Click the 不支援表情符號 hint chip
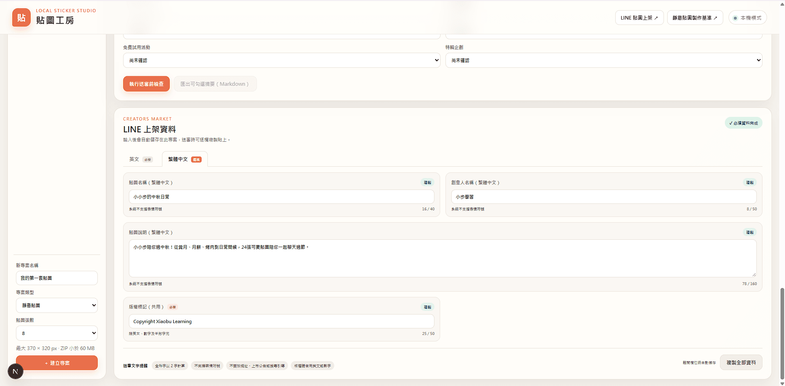Viewport: 785px width, 386px height. pyautogui.click(x=207, y=366)
